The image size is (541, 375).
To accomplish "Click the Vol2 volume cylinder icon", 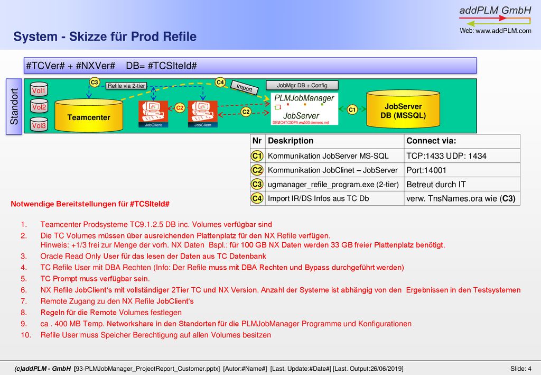I will click(39, 106).
